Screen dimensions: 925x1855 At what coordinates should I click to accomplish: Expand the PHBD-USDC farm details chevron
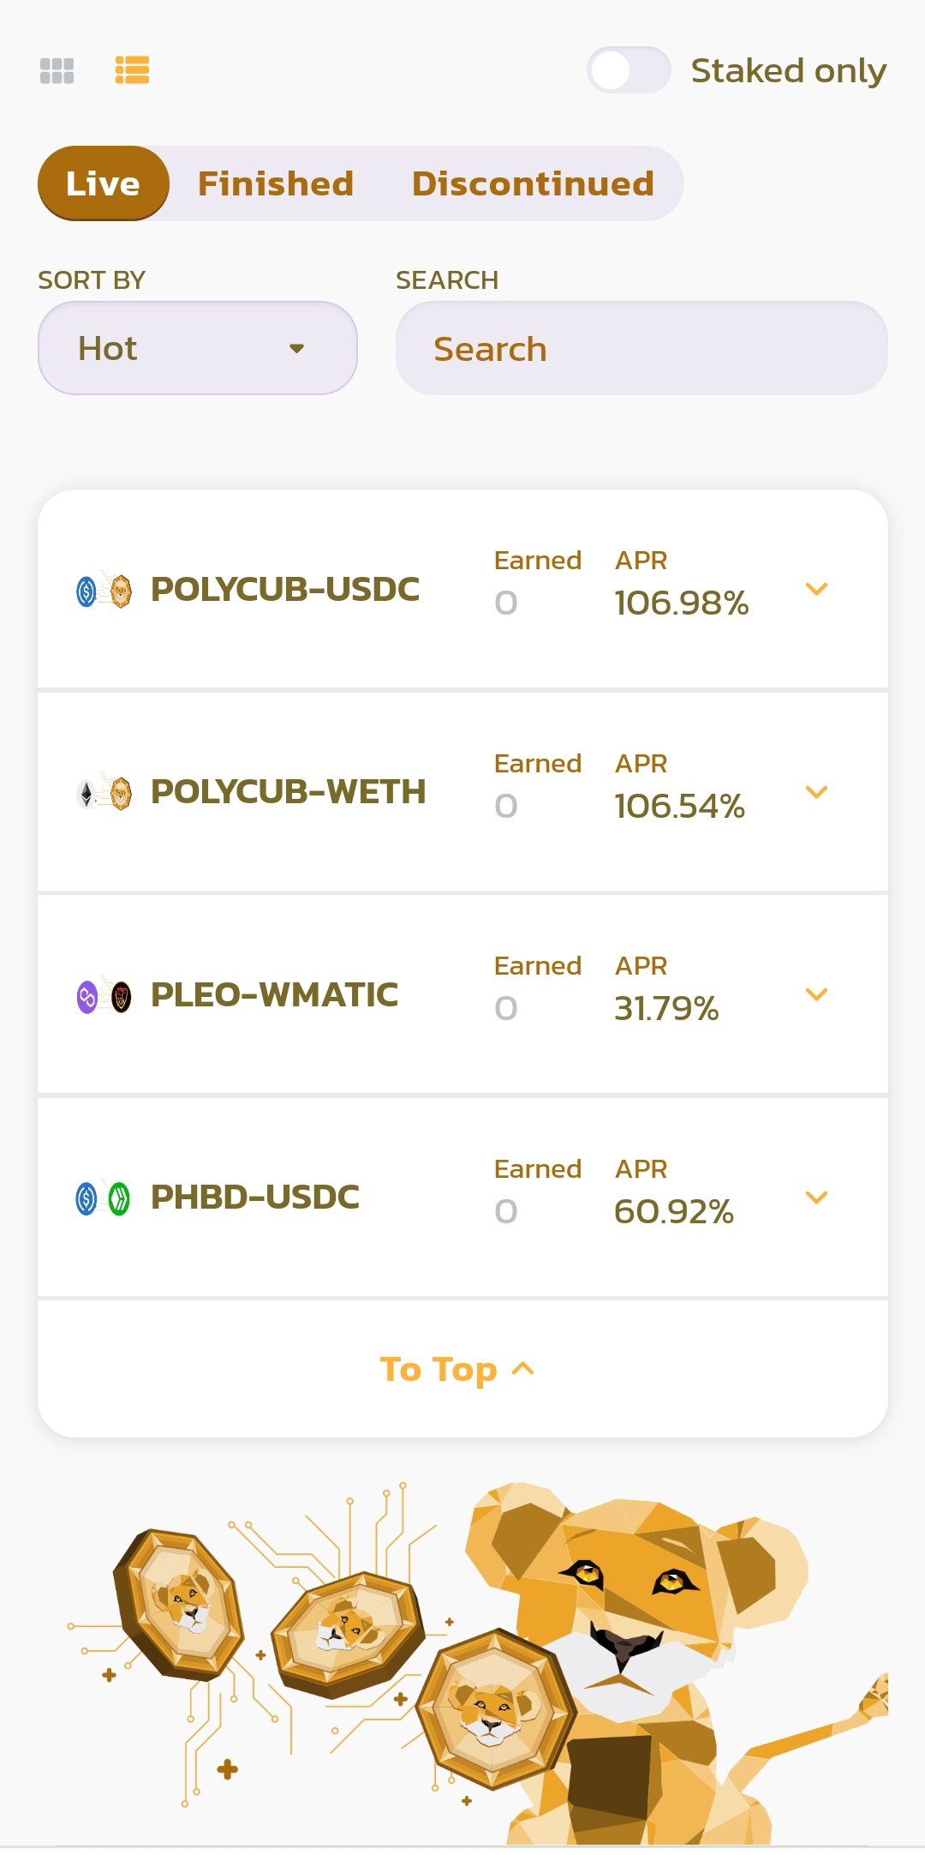click(817, 1198)
